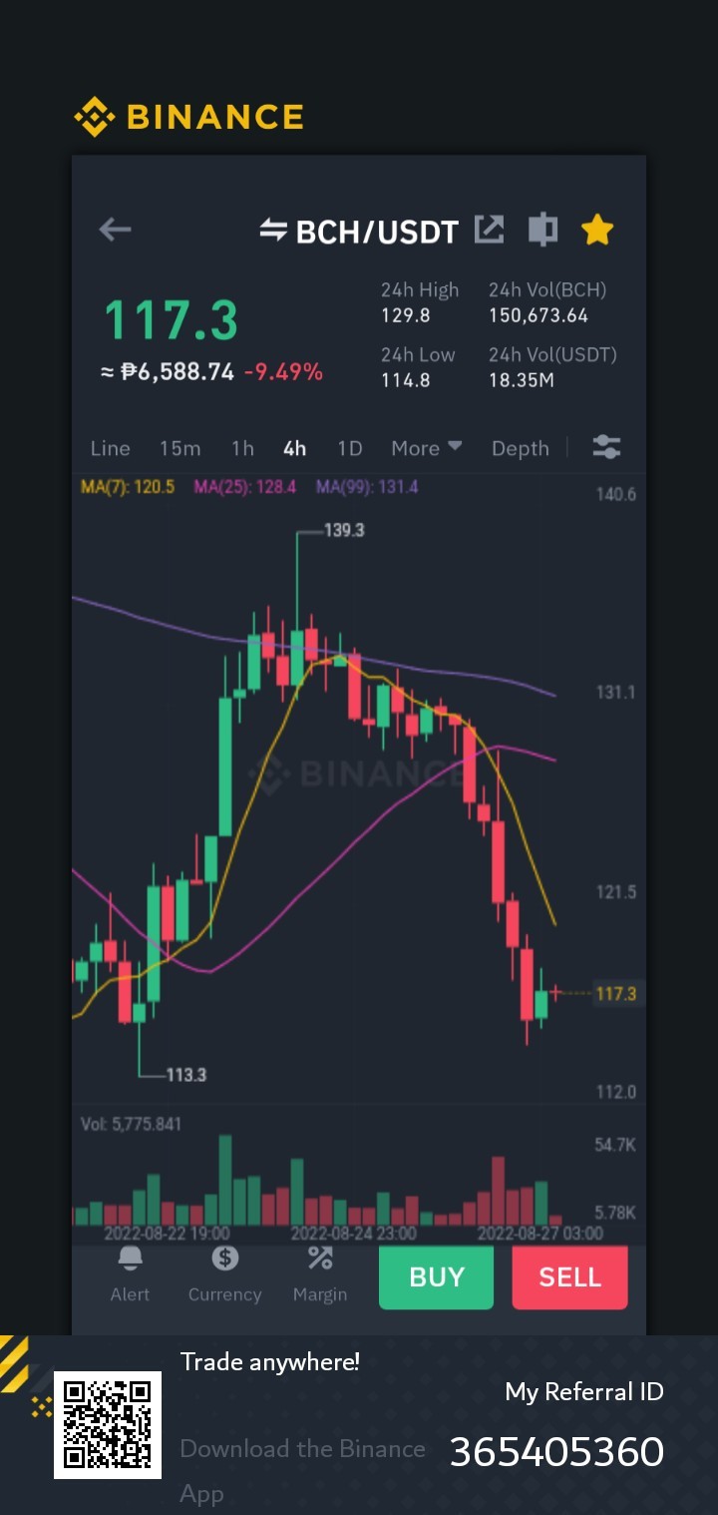Open the Currency dollar icon

coord(225,1258)
